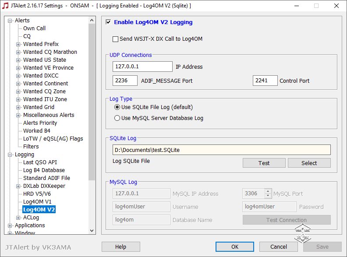Select Log B4 Database item

[44, 170]
